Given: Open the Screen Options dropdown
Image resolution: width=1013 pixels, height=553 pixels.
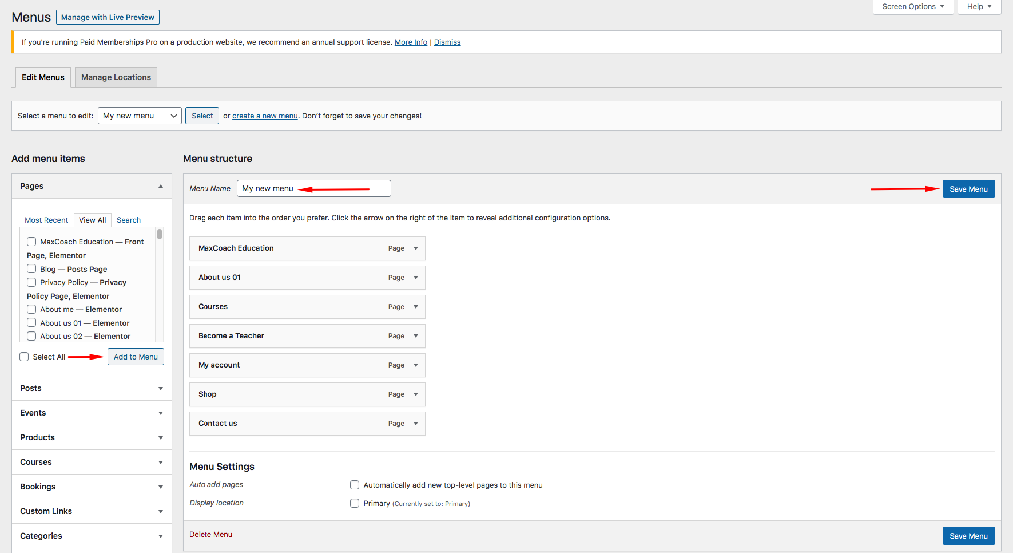Looking at the screenshot, I should 912,7.
